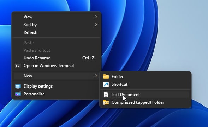
Task: Create a new Text Document
Action: [x=145, y=95]
